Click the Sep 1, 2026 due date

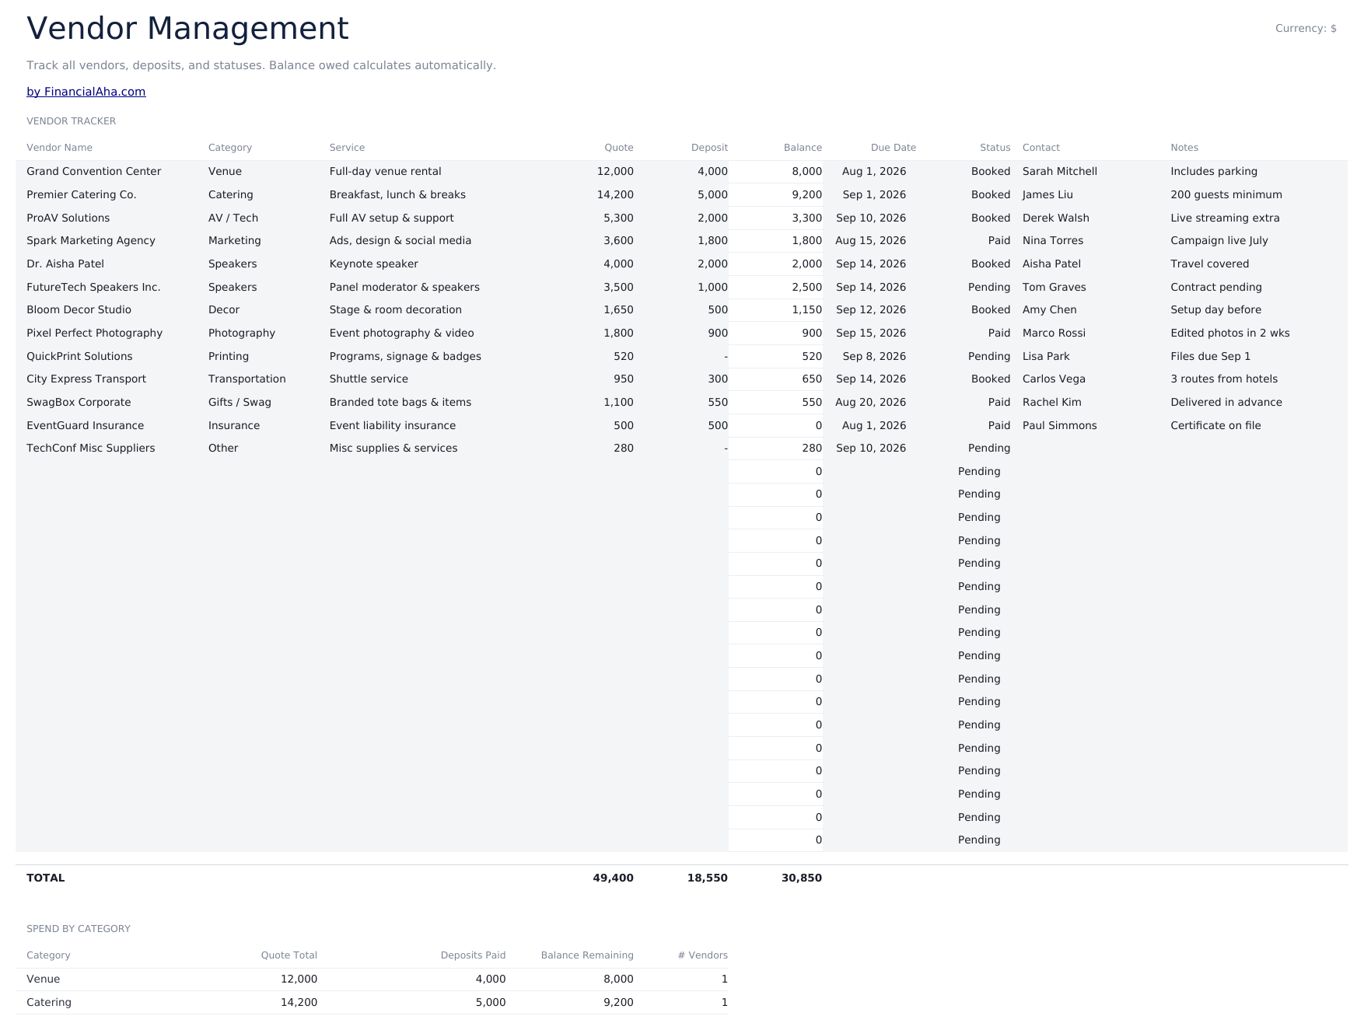(874, 195)
